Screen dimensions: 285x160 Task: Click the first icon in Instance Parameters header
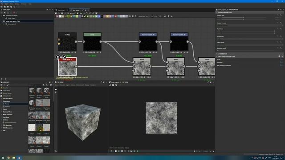279,56
